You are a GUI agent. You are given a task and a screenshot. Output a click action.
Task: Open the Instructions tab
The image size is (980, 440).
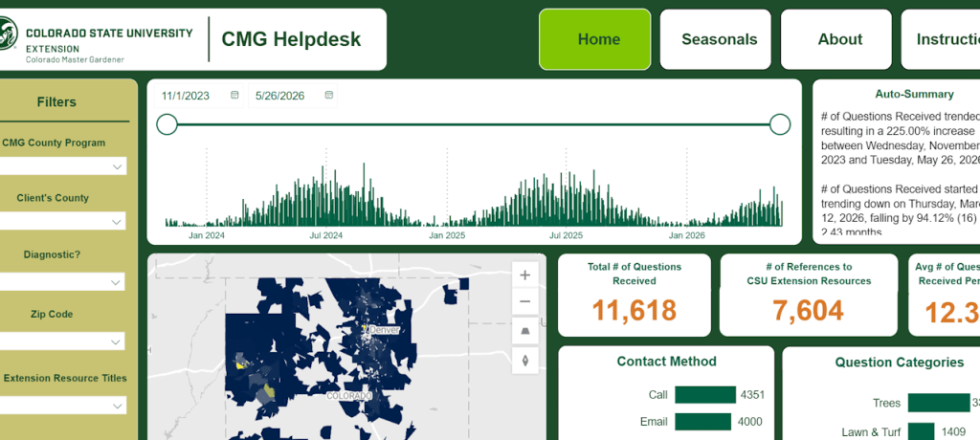pos(941,39)
